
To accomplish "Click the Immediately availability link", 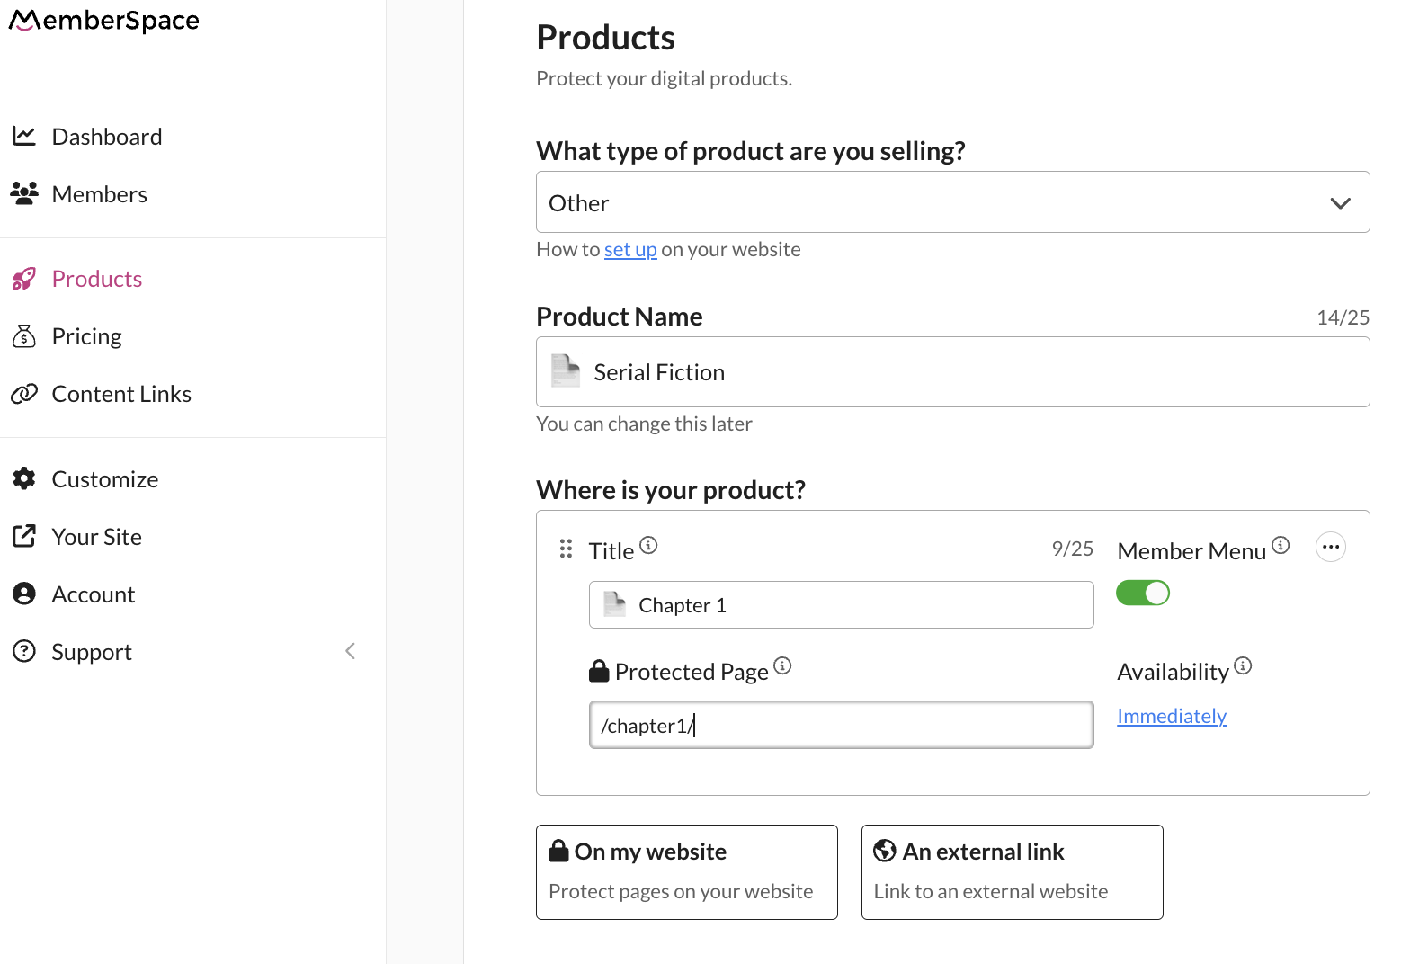I will [x=1171, y=716].
